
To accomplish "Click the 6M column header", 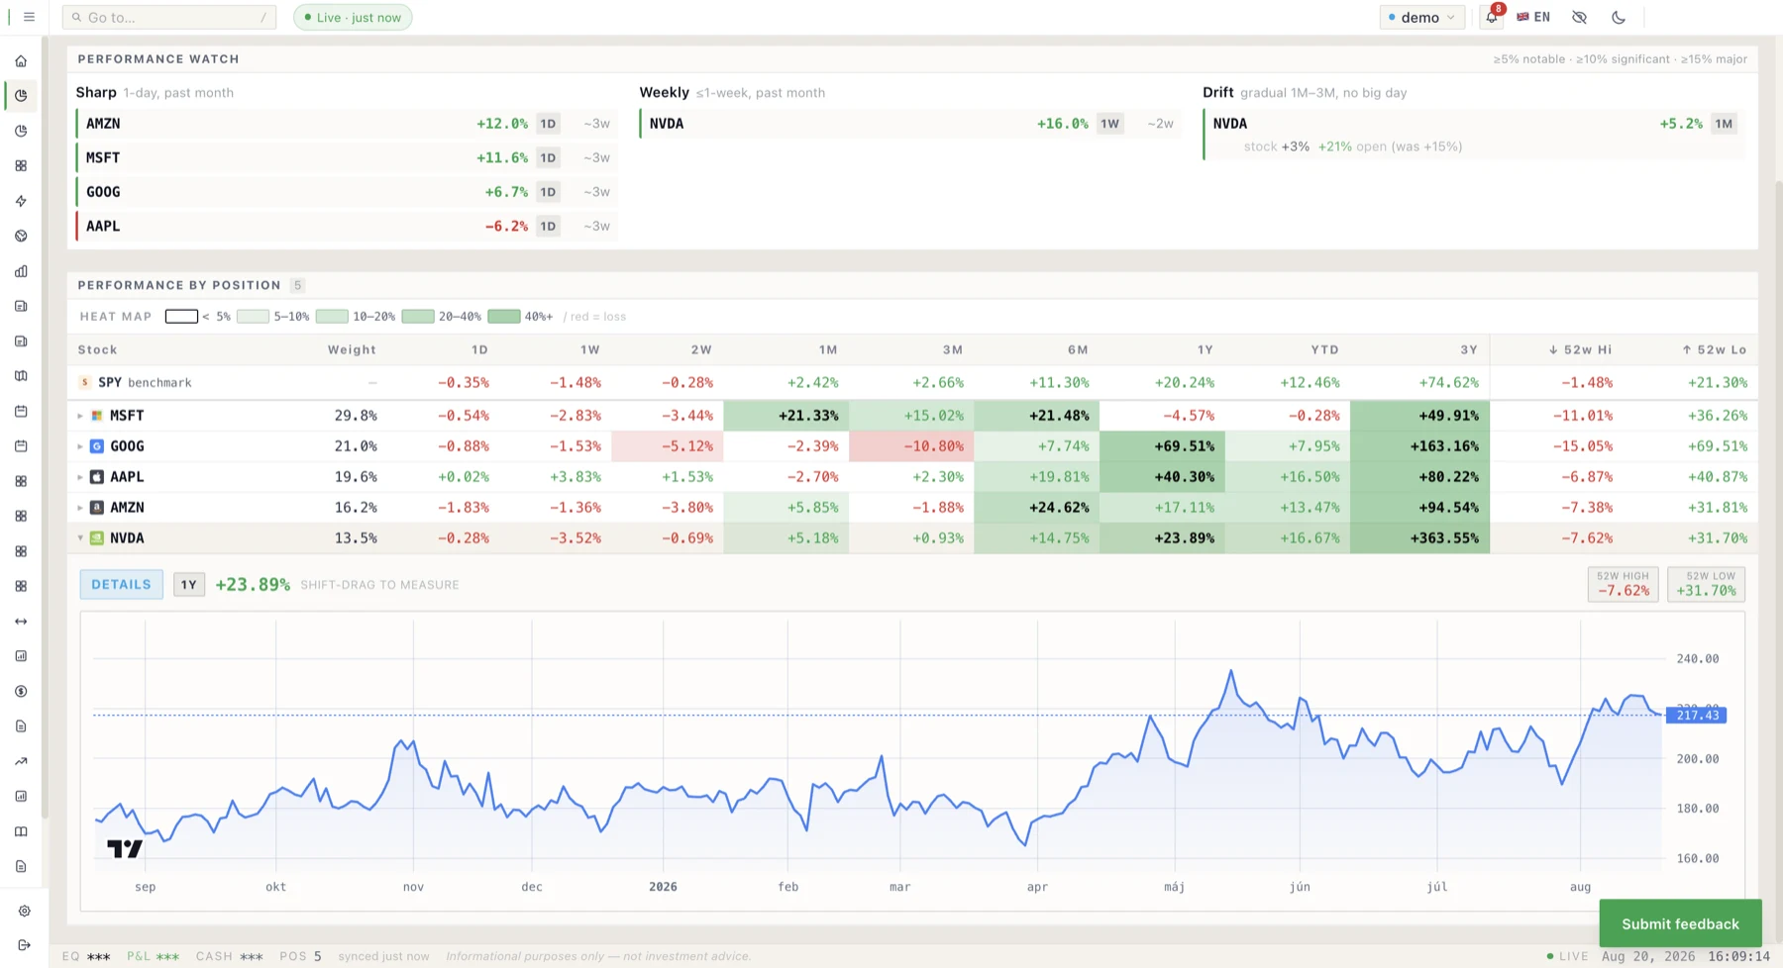I will (1078, 349).
